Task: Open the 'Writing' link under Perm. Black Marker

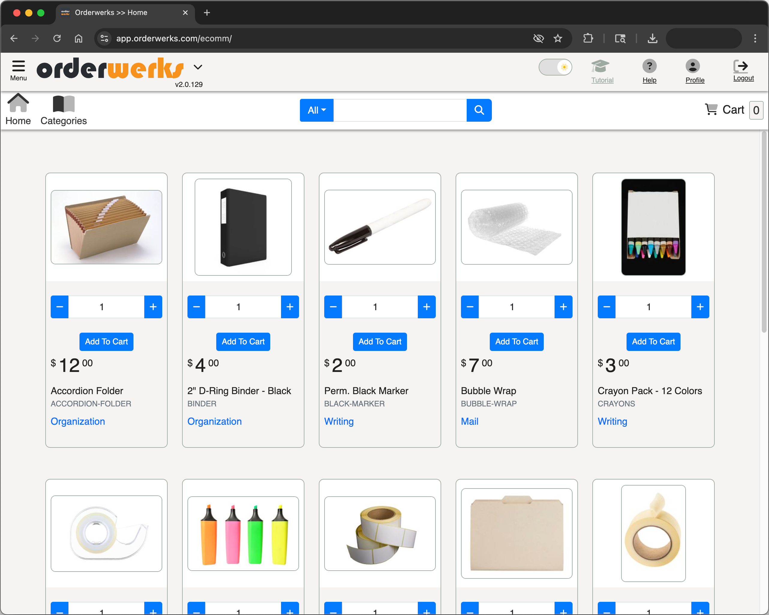Action: tap(339, 421)
